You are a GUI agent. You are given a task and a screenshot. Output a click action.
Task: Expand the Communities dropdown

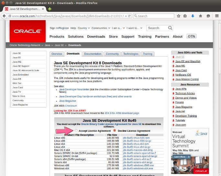click(x=101, y=28)
